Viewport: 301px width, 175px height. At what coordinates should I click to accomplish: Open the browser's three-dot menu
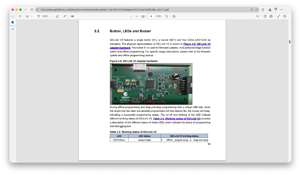point(282,10)
